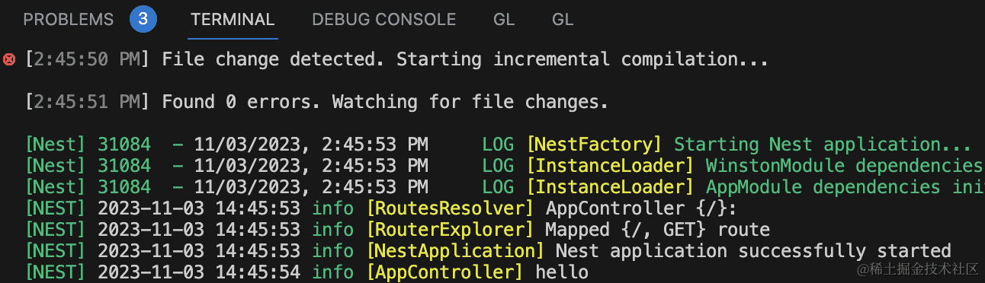
Task: Click the [AppController] hello log entry
Action: click(306, 272)
